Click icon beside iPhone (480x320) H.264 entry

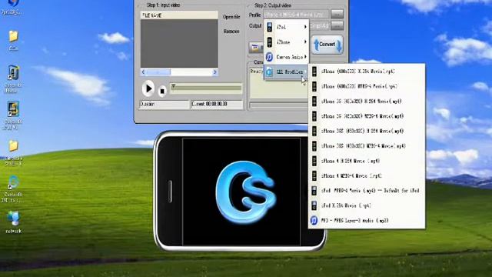[x=314, y=72]
